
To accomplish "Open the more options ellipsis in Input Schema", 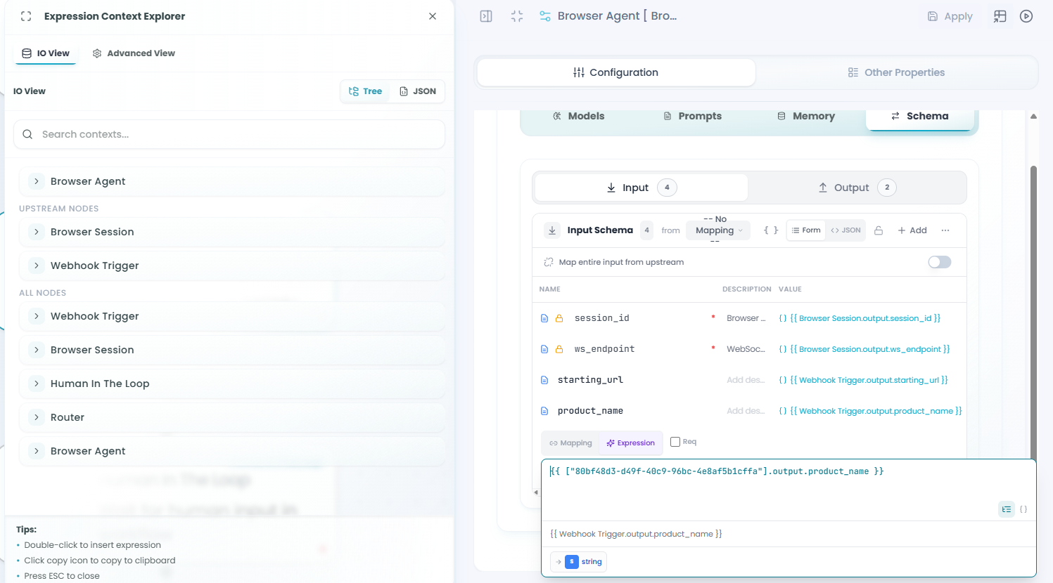I will [x=945, y=230].
